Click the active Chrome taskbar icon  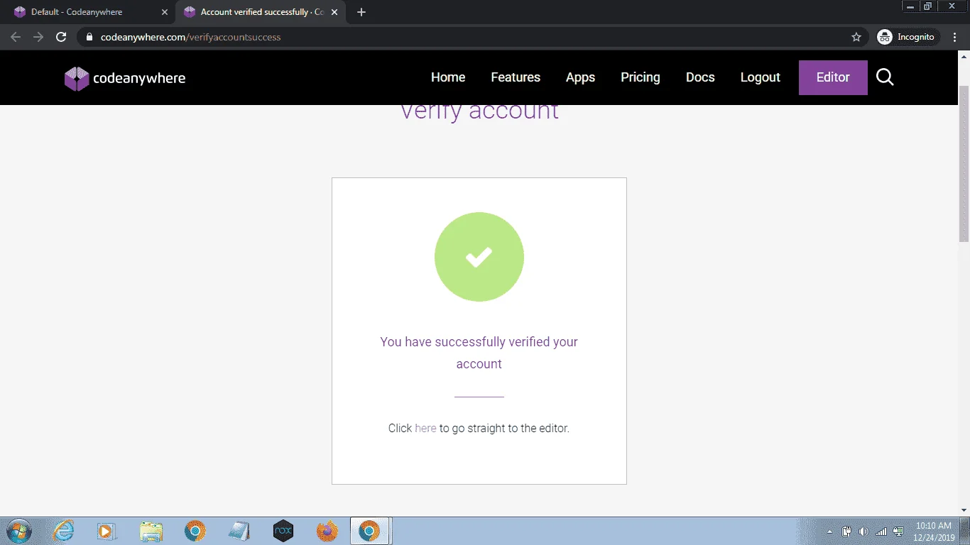[x=369, y=531]
